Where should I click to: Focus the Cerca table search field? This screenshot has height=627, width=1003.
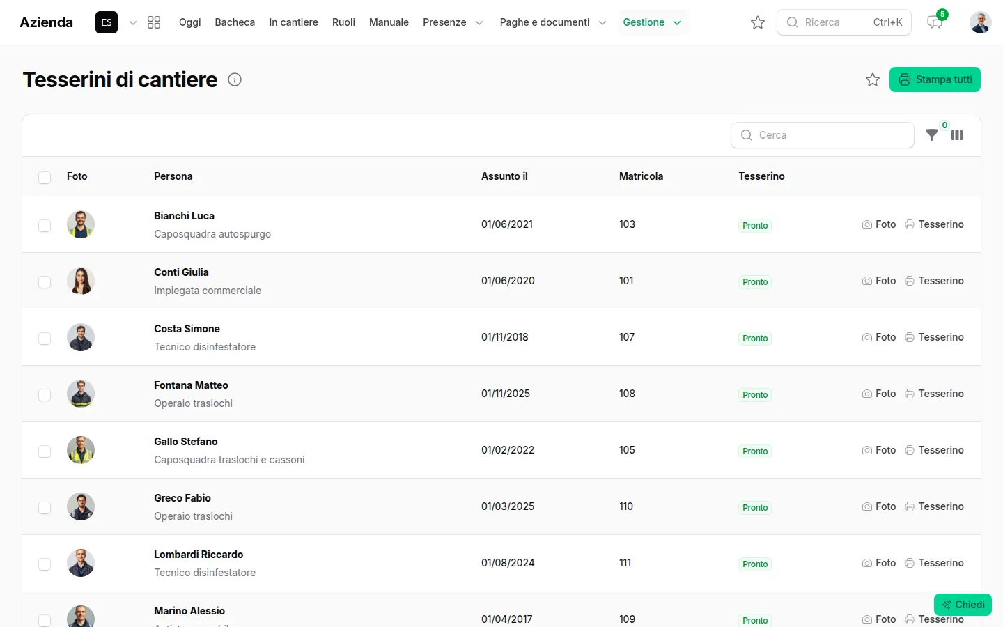coord(822,135)
